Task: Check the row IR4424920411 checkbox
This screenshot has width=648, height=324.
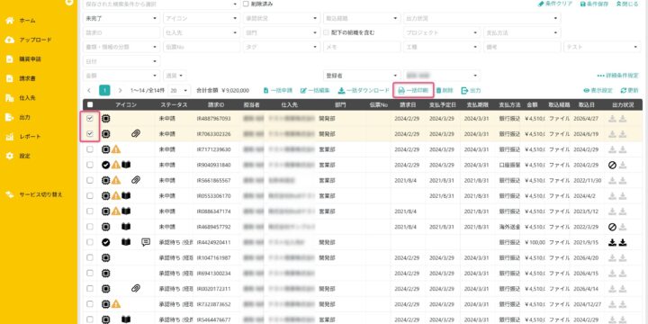Action: pos(90,242)
